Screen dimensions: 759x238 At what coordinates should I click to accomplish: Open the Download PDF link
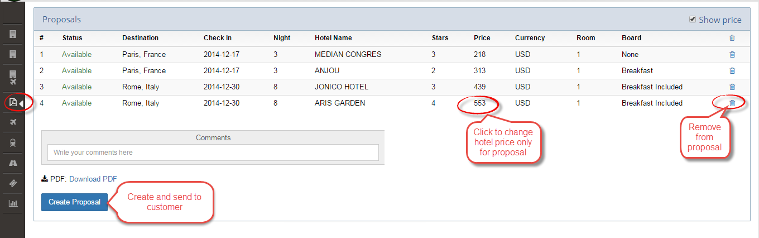pos(93,179)
